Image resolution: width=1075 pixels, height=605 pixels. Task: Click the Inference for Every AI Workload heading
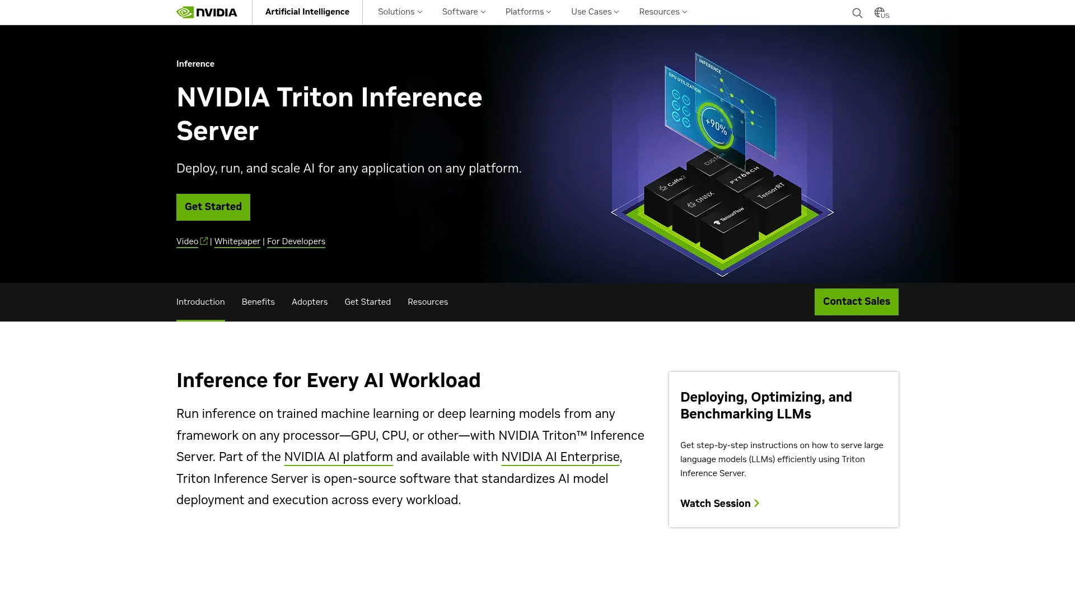tap(329, 380)
